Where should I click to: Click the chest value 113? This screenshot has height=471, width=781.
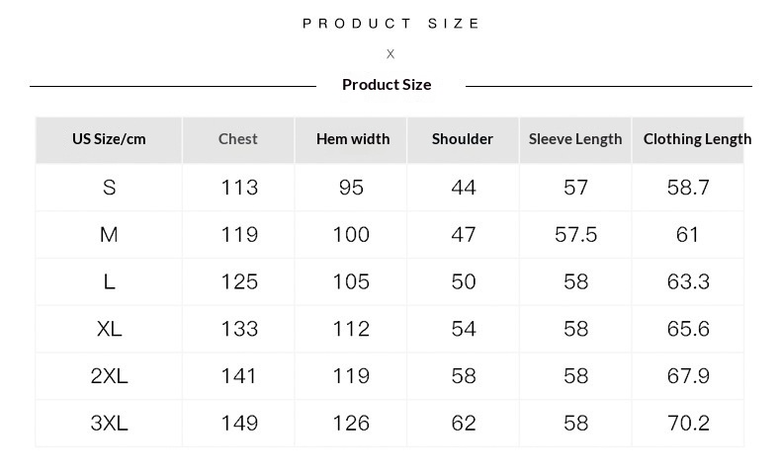coord(239,188)
